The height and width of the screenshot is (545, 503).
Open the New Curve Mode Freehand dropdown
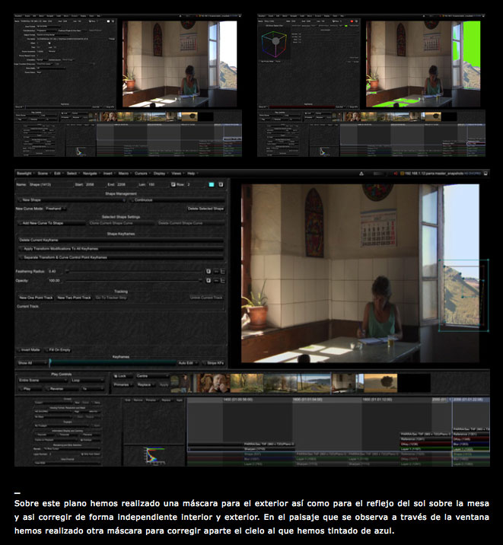point(54,209)
